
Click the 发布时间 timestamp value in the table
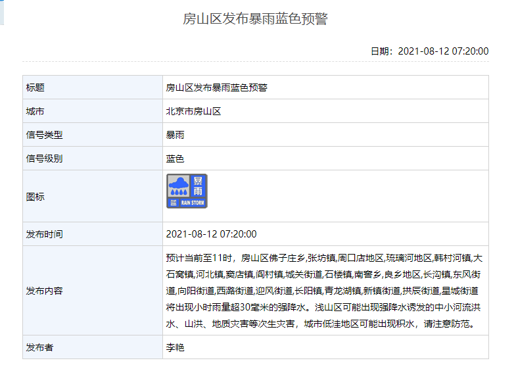click(x=211, y=234)
